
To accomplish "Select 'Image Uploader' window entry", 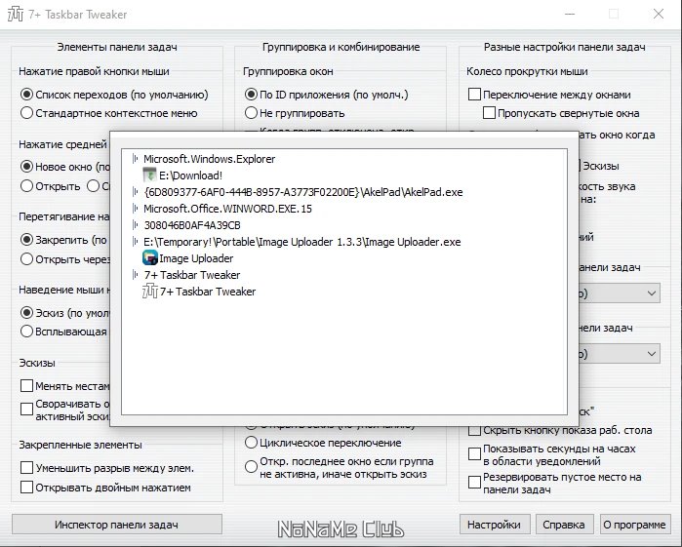I will [x=196, y=257].
